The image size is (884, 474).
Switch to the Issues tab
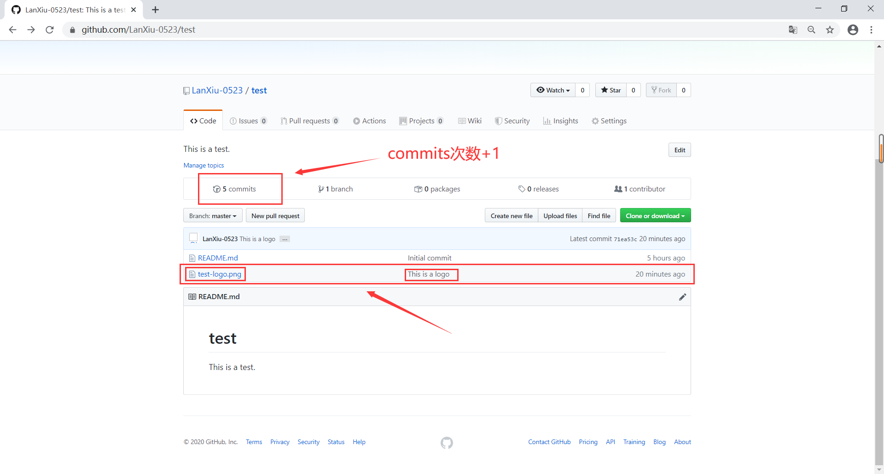click(248, 121)
